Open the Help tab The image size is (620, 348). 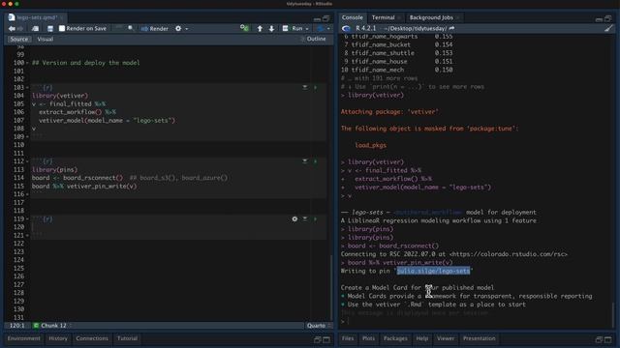click(x=422, y=338)
